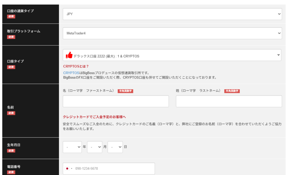Open the birth day (日) dropdown

115,147
